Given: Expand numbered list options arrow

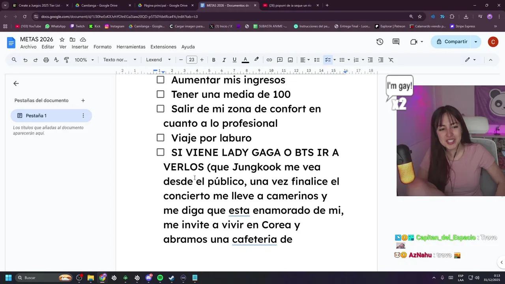Looking at the screenshot, I should (363, 60).
